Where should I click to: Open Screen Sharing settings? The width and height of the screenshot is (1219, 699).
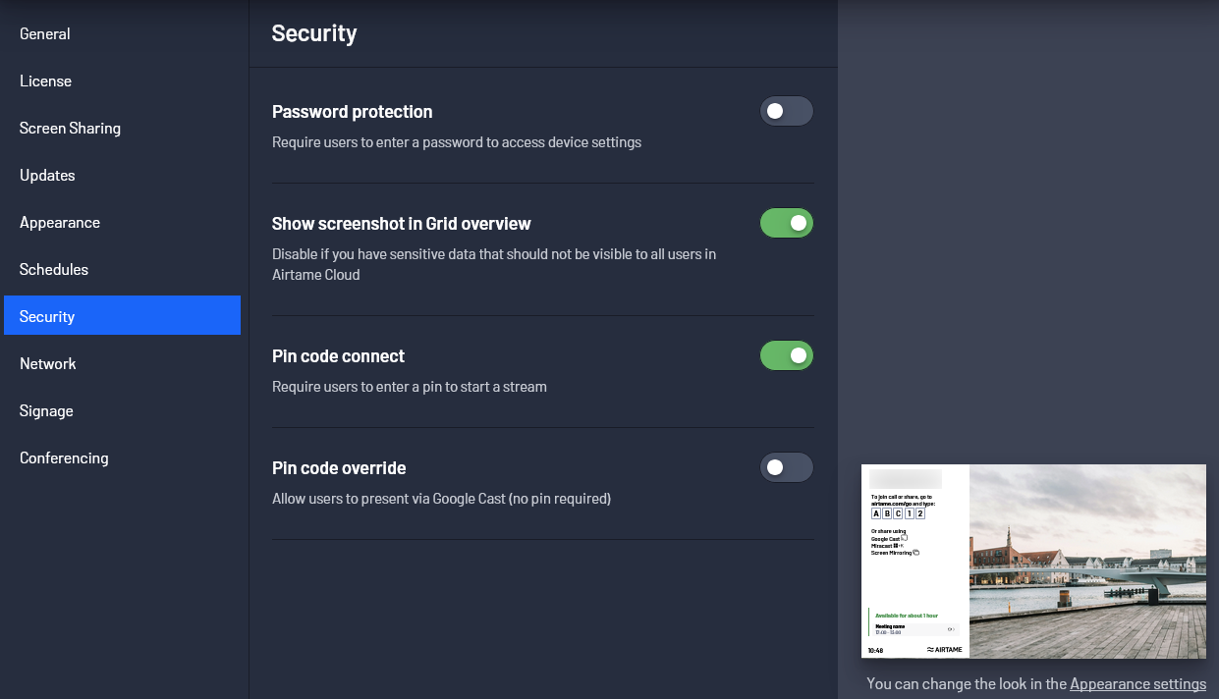(70, 128)
